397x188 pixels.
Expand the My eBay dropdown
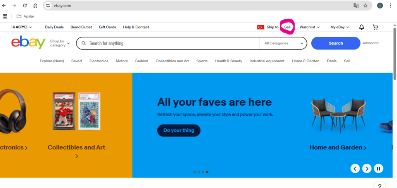(x=340, y=27)
